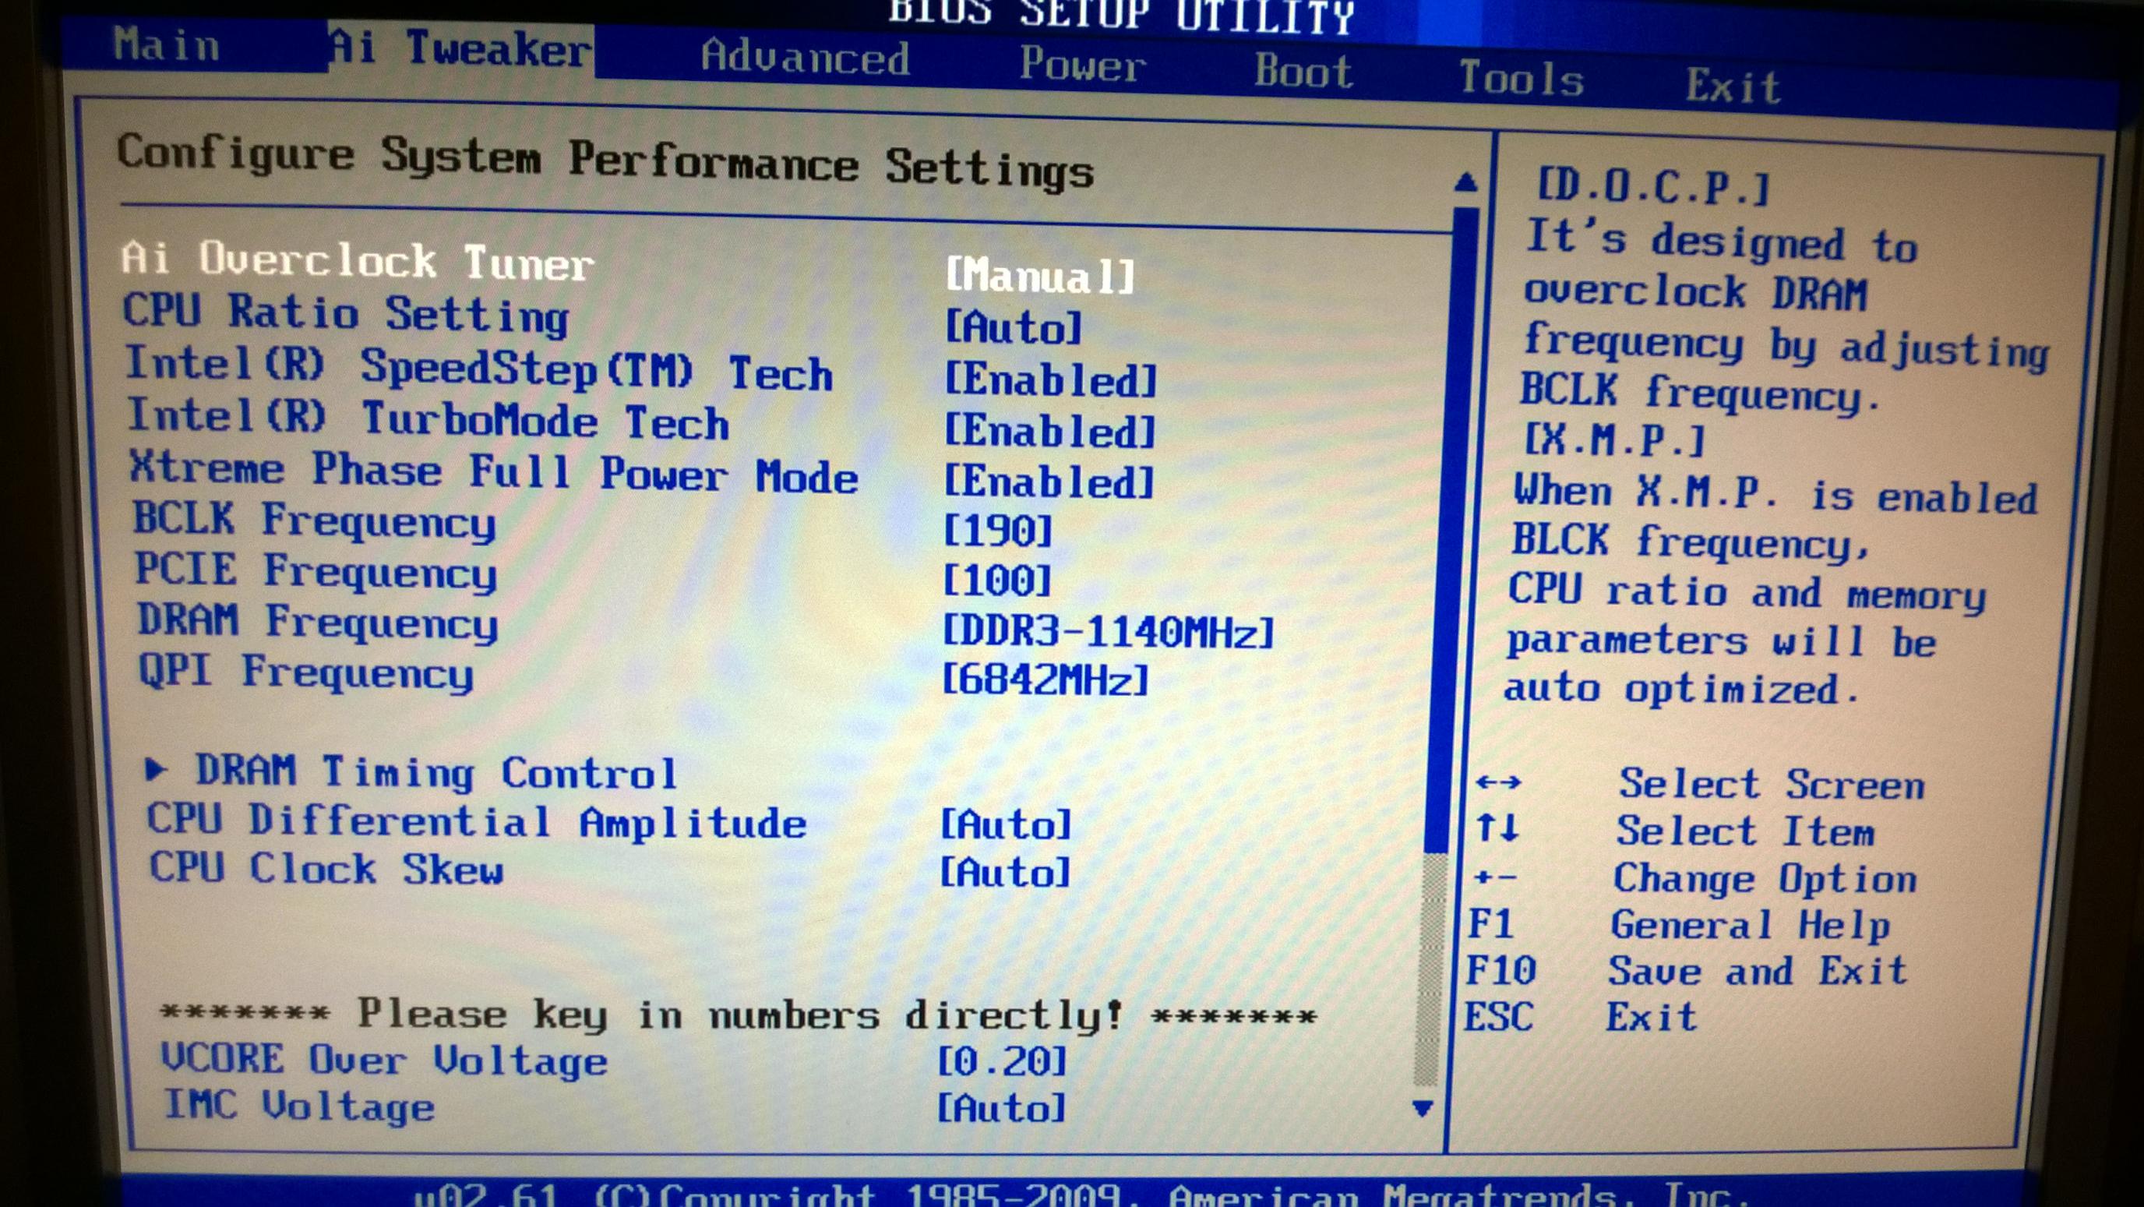Toggle Xtreme Phase Full Power Mode value

click(1049, 482)
